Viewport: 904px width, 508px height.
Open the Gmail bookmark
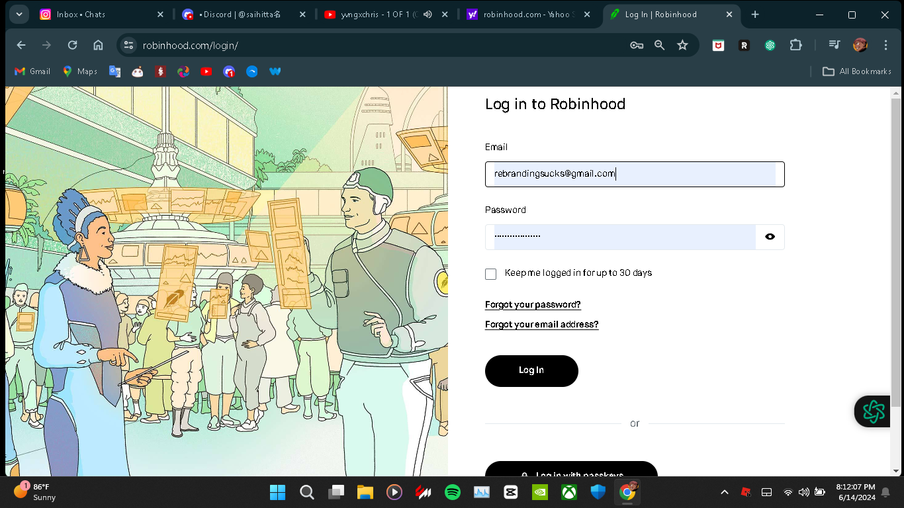pyautogui.click(x=32, y=71)
